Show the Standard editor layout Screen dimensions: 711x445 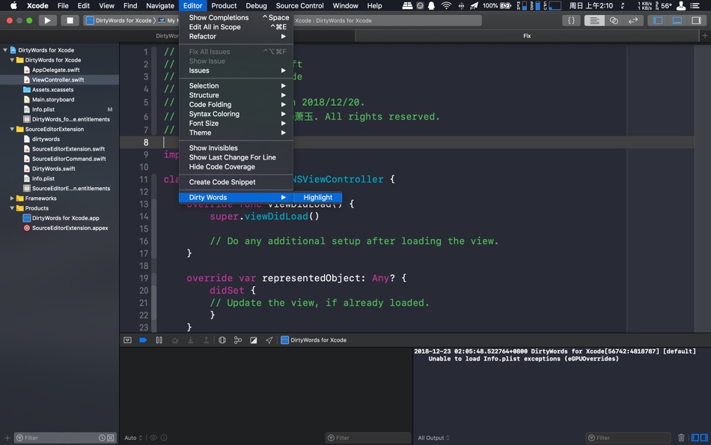(x=594, y=20)
